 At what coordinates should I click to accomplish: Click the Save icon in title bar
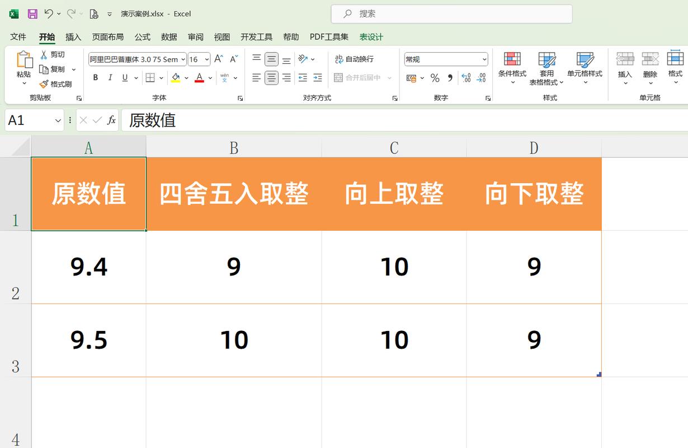coord(32,13)
